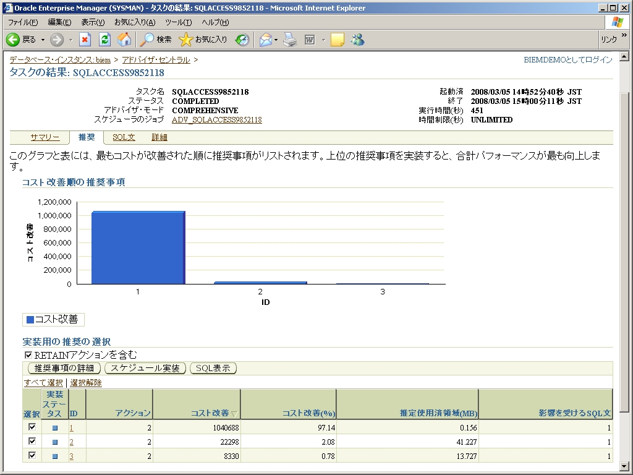The height and width of the screenshot is (475, 633).
Task: Select the 推奨 tab
Action: point(87,137)
